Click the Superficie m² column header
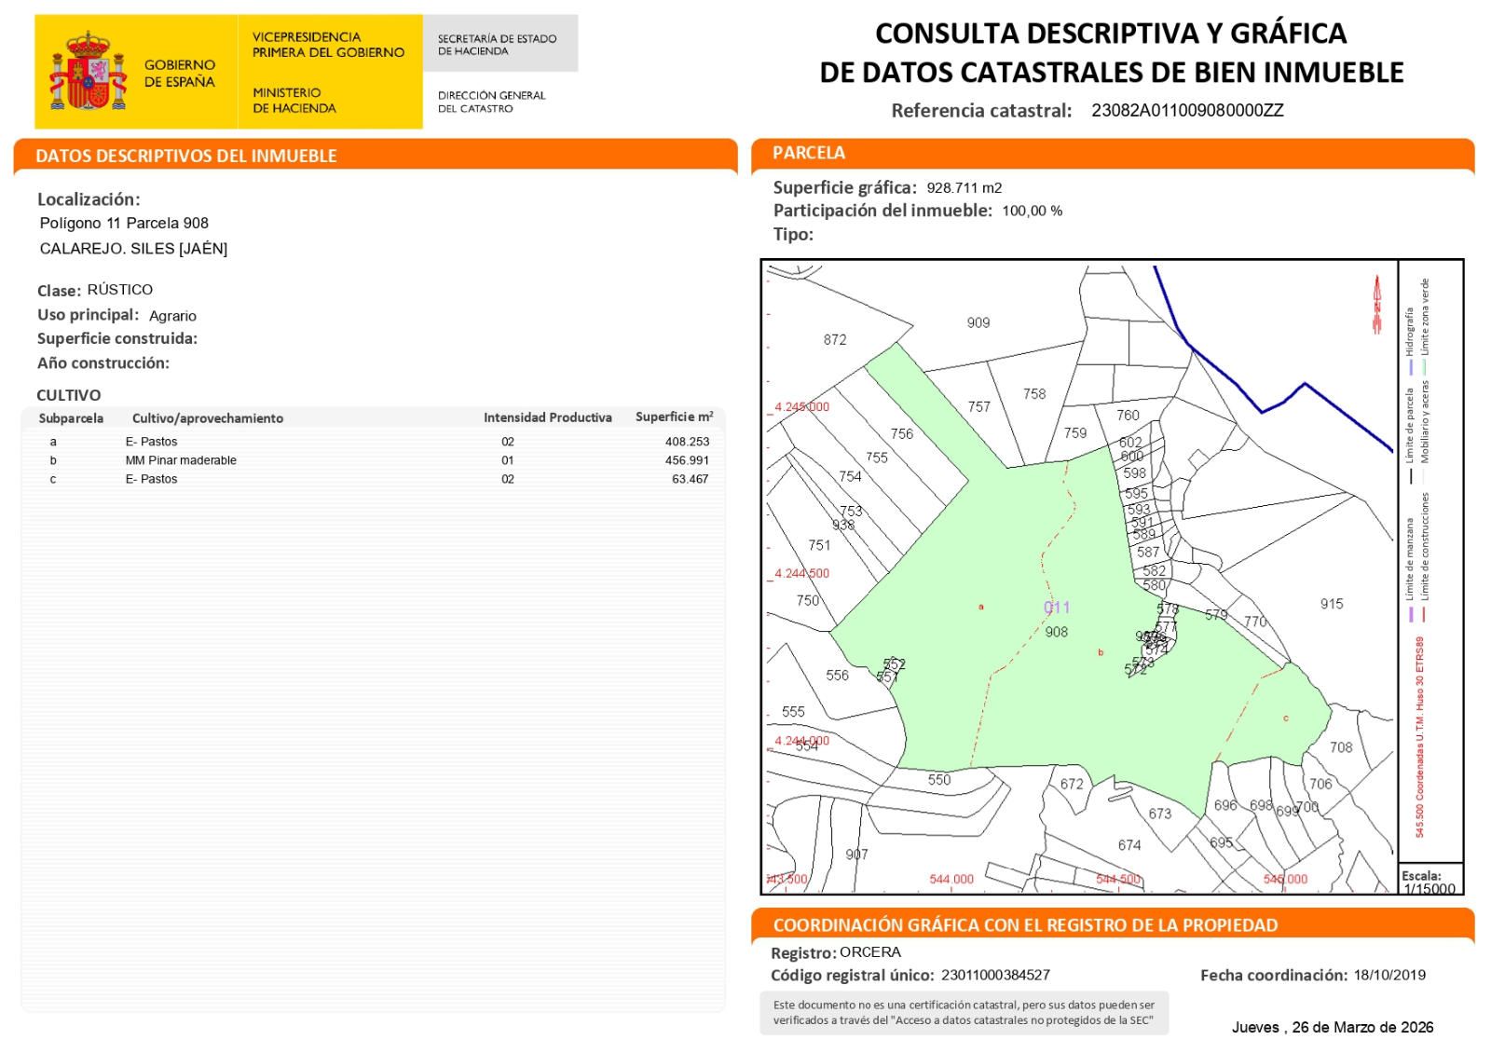Image resolution: width=1491 pixels, height=1053 pixels. [674, 417]
